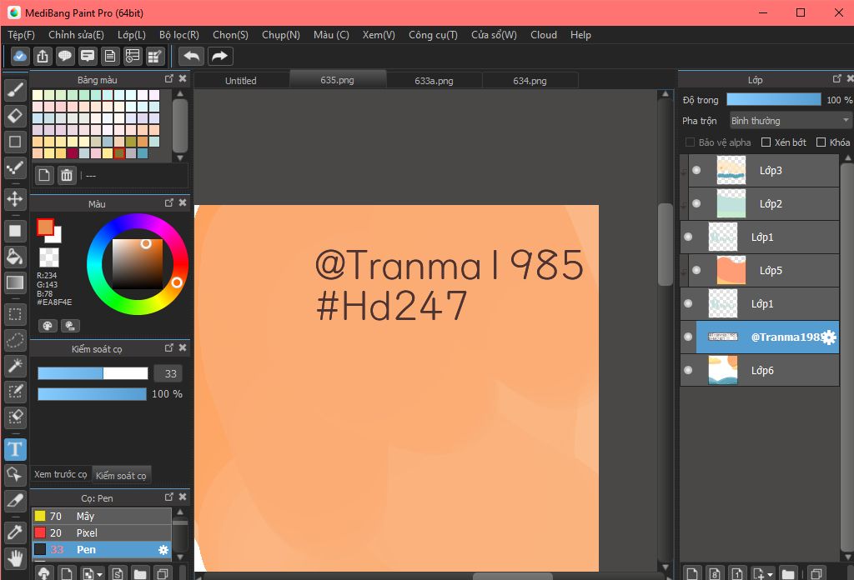Select the rectangular Select tool
854x580 pixels.
tap(15, 314)
